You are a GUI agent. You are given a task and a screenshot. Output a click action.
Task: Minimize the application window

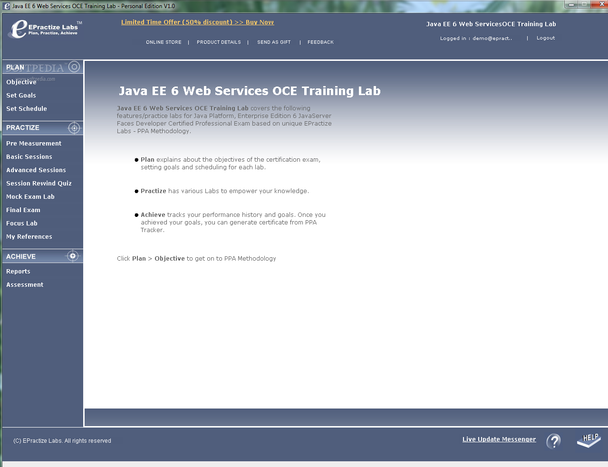click(571, 4)
